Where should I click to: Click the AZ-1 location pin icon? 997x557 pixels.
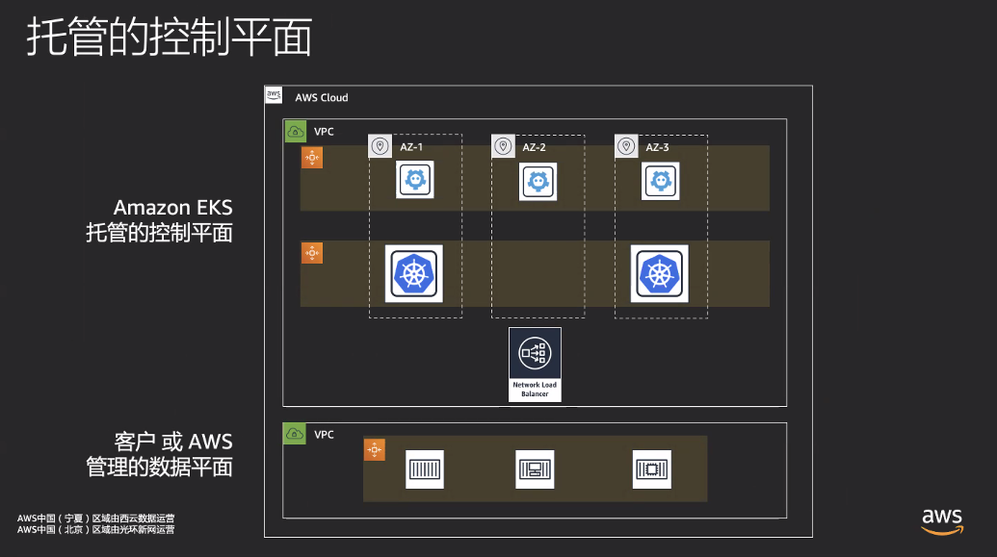tap(380, 146)
